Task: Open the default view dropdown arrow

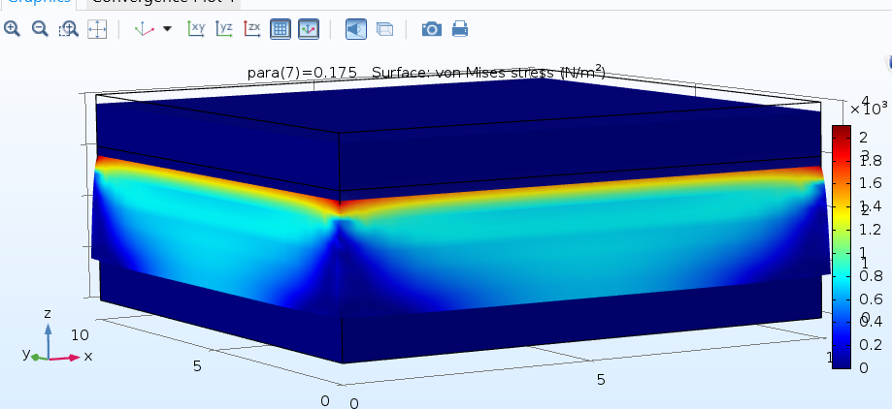Action: coord(167,29)
